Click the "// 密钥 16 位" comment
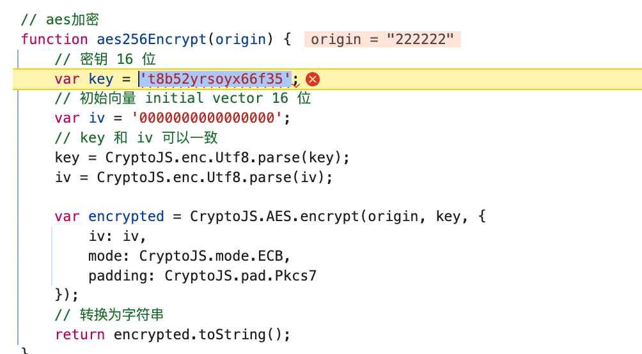Screen dimensions: 642x354 [x=106, y=59]
